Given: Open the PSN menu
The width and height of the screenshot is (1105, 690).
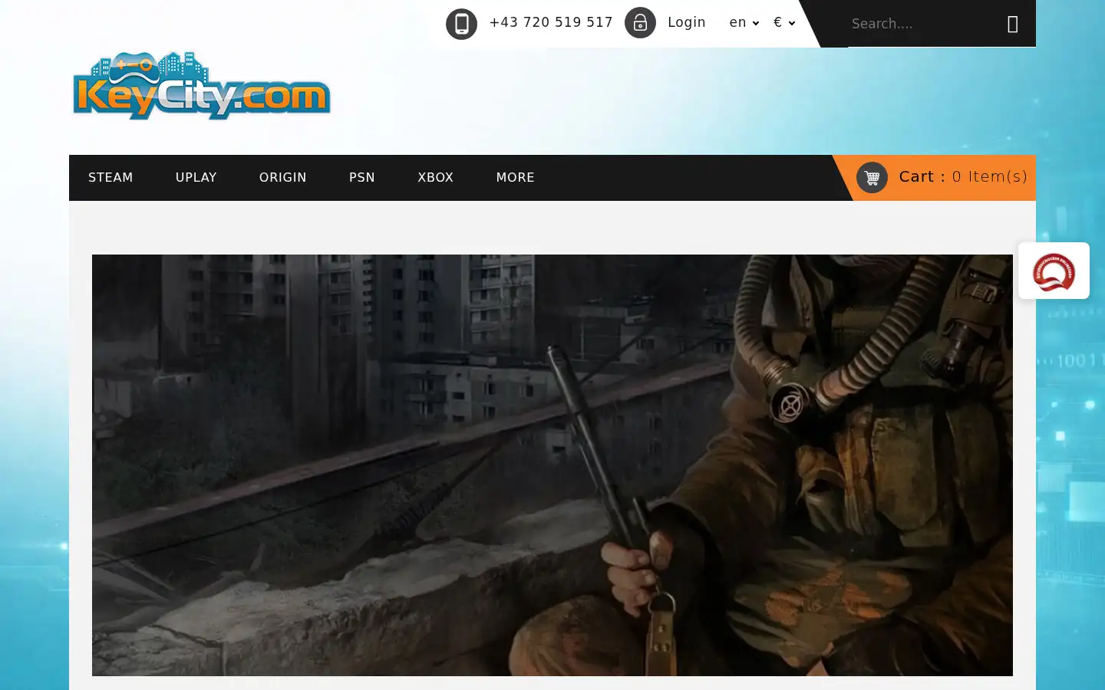Looking at the screenshot, I should tap(362, 178).
